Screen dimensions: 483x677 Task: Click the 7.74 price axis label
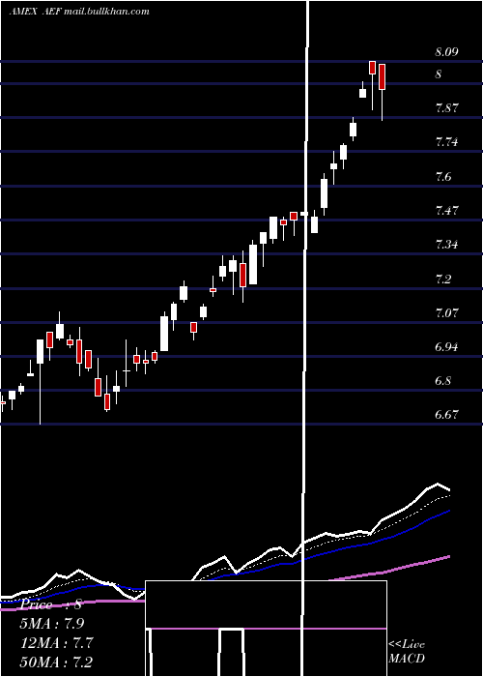tap(446, 142)
